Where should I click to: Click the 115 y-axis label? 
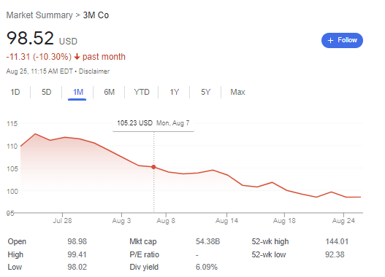tap(12, 123)
